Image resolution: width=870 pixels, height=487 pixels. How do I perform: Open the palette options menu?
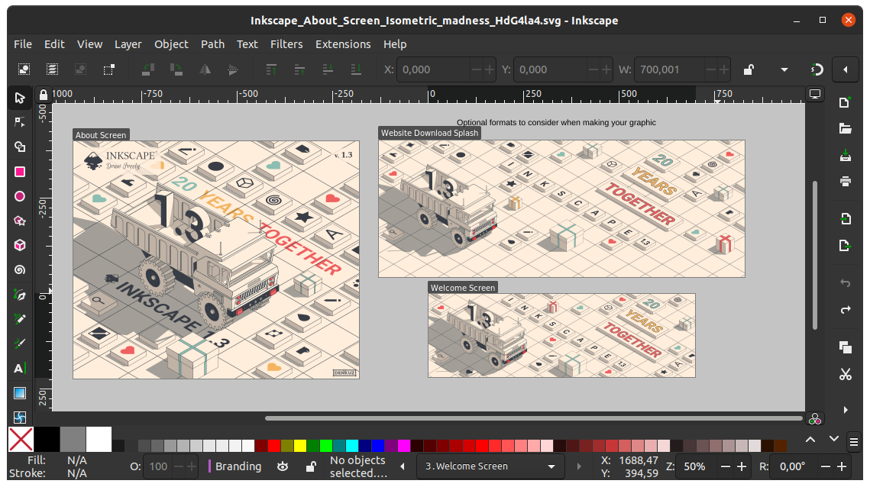tap(854, 441)
